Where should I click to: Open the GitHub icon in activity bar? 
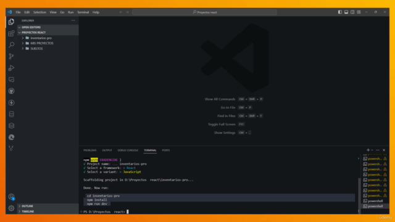[x=11, y=91]
